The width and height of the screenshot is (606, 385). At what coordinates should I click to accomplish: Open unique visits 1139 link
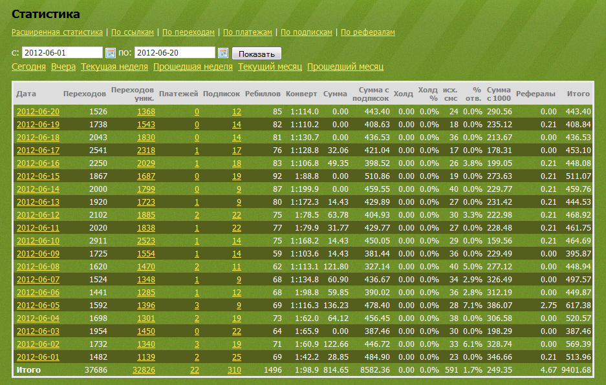(x=146, y=357)
